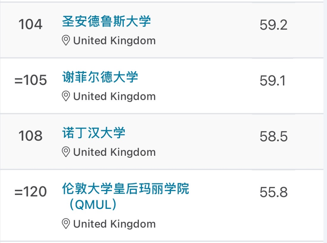
Task: Select the score 55.8
Action: (x=273, y=192)
